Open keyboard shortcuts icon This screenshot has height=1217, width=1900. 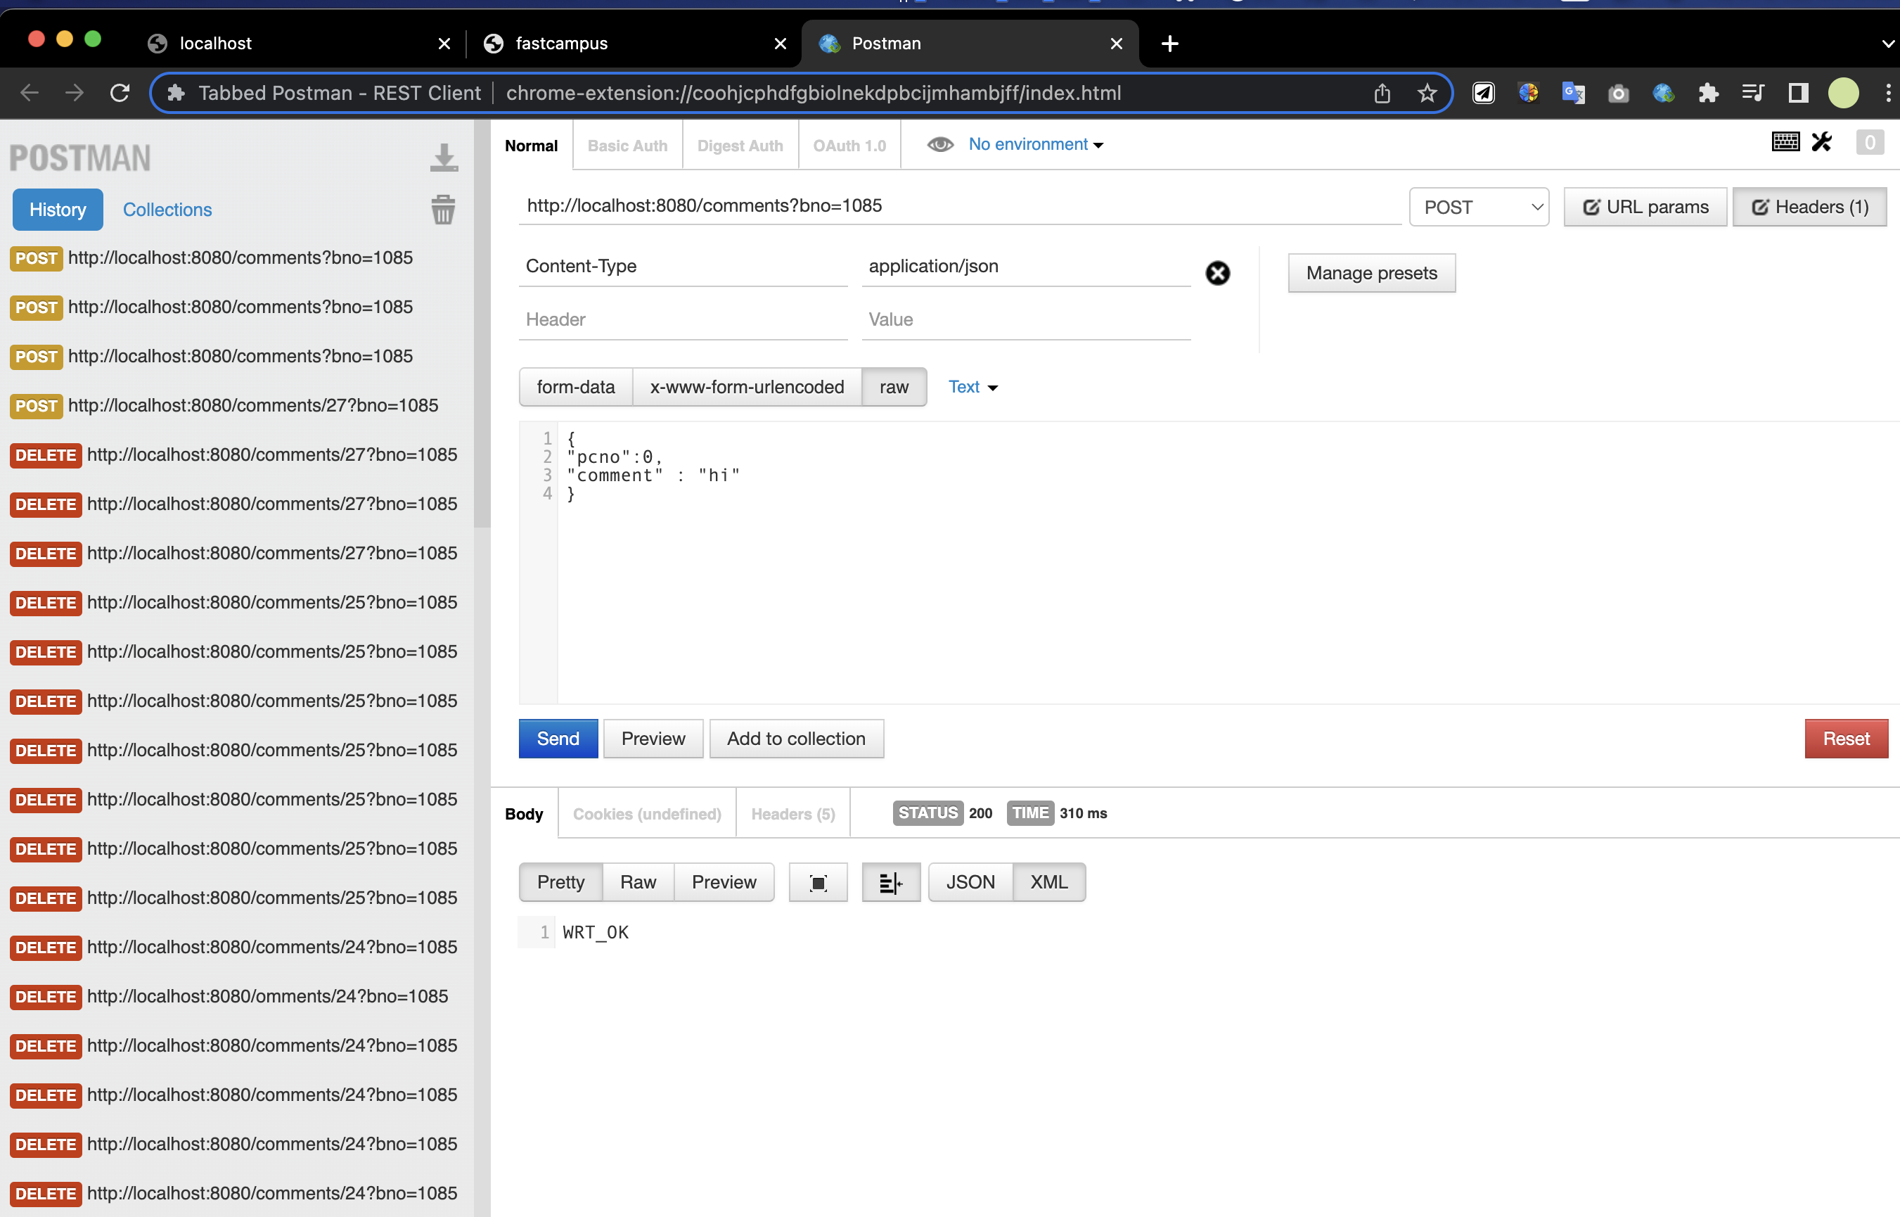point(1785,142)
